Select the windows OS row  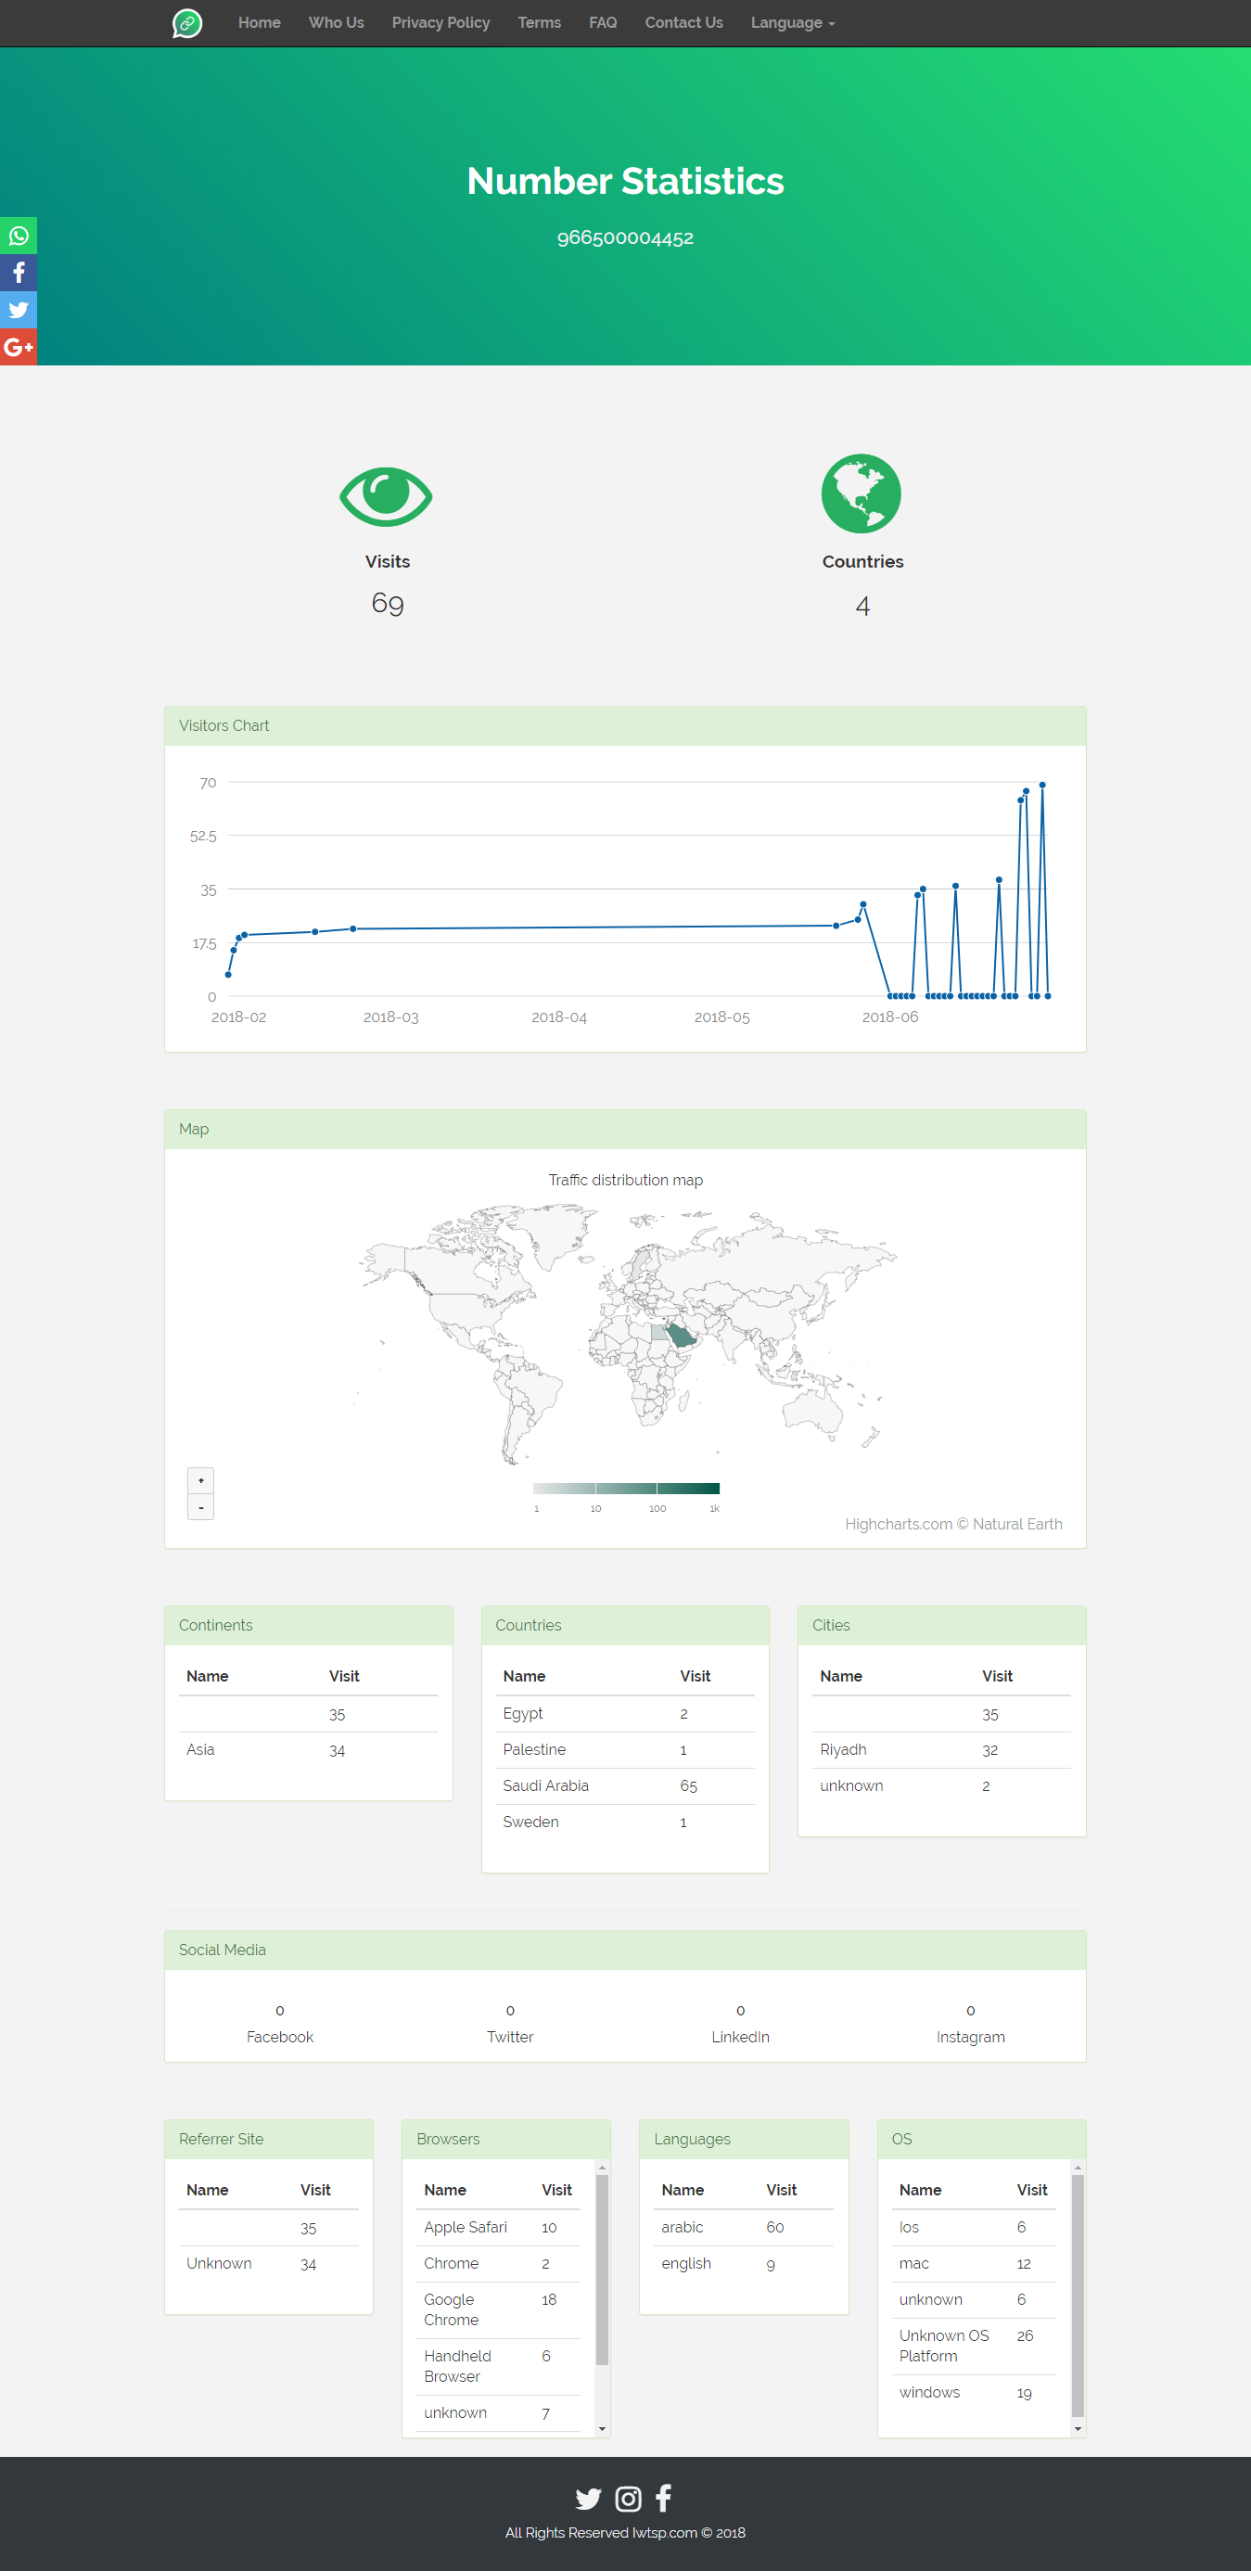click(974, 2393)
